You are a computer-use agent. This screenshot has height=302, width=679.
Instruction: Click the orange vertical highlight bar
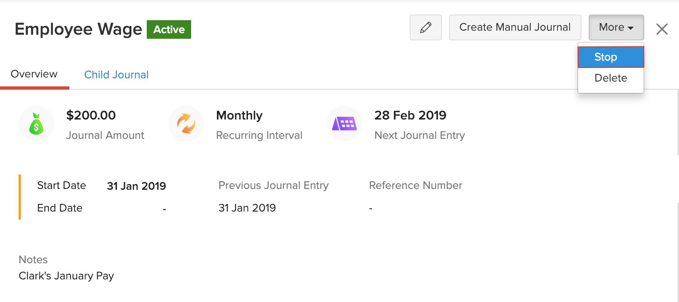click(x=20, y=197)
